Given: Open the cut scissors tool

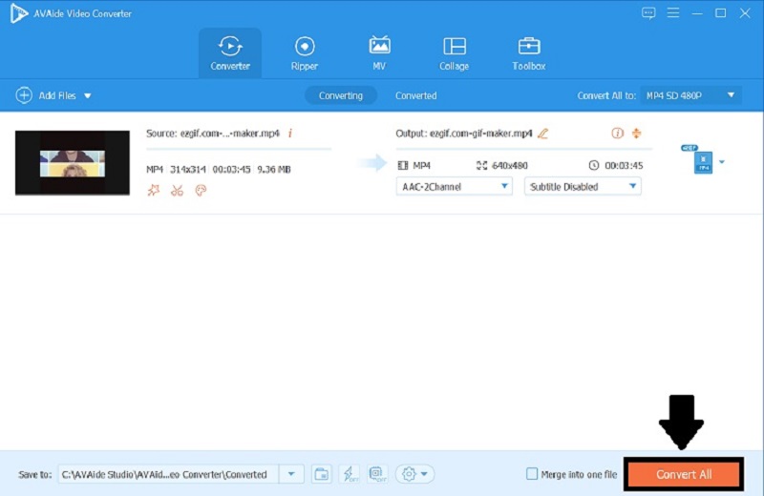Looking at the screenshot, I should (x=177, y=191).
